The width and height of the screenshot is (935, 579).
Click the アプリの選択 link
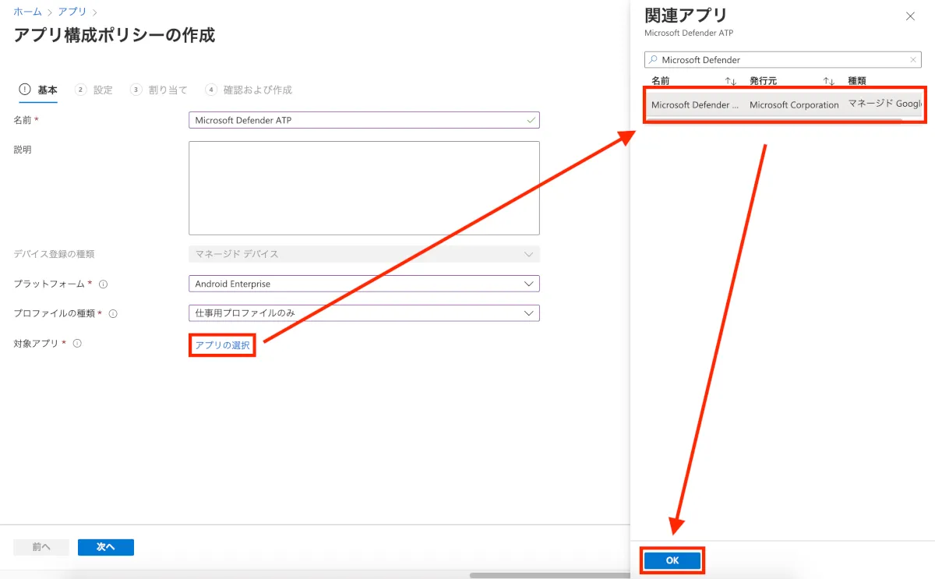(x=222, y=345)
